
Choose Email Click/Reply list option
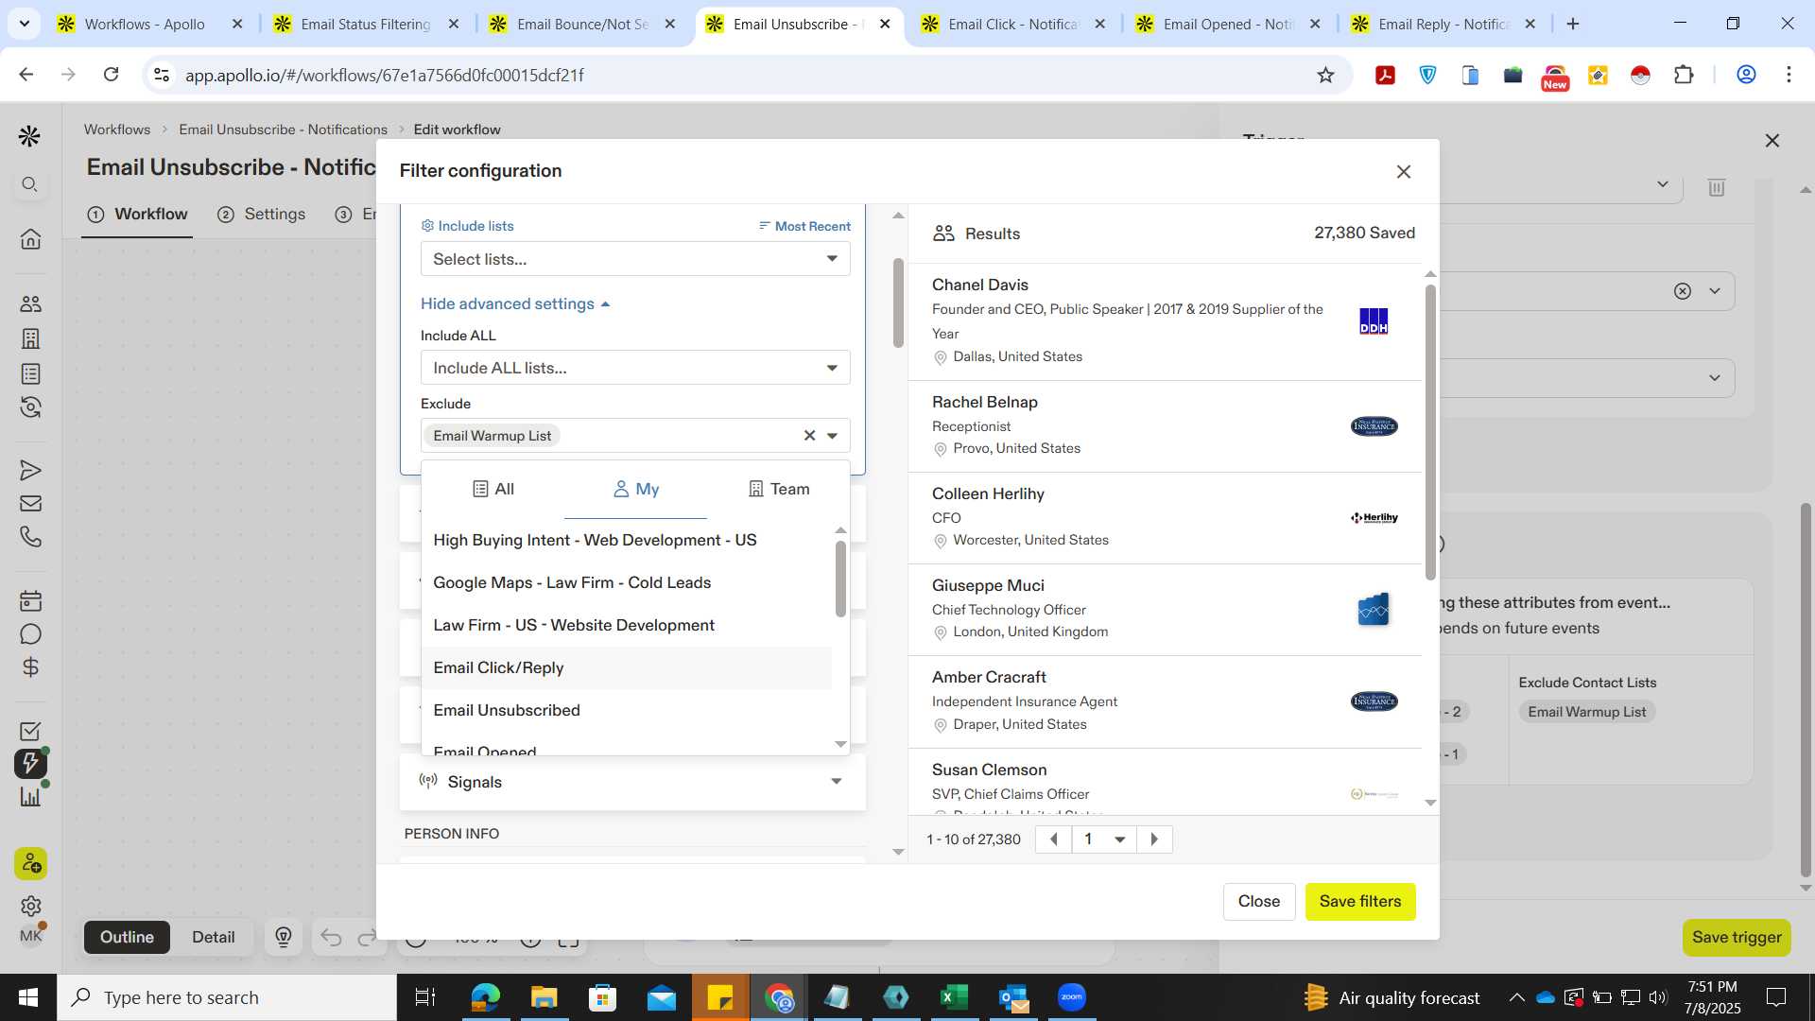[x=627, y=668]
